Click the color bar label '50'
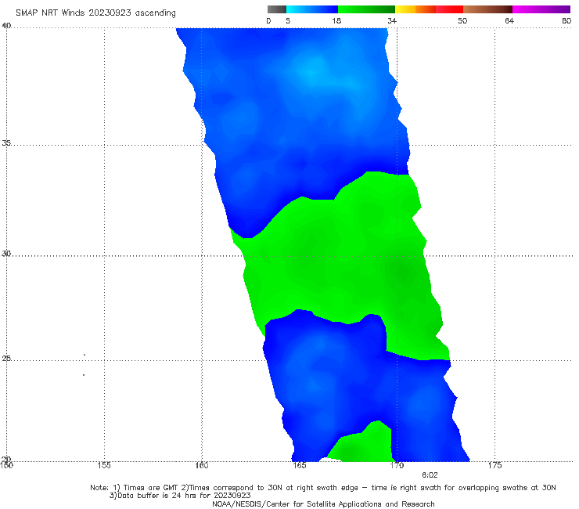 pyautogui.click(x=462, y=20)
